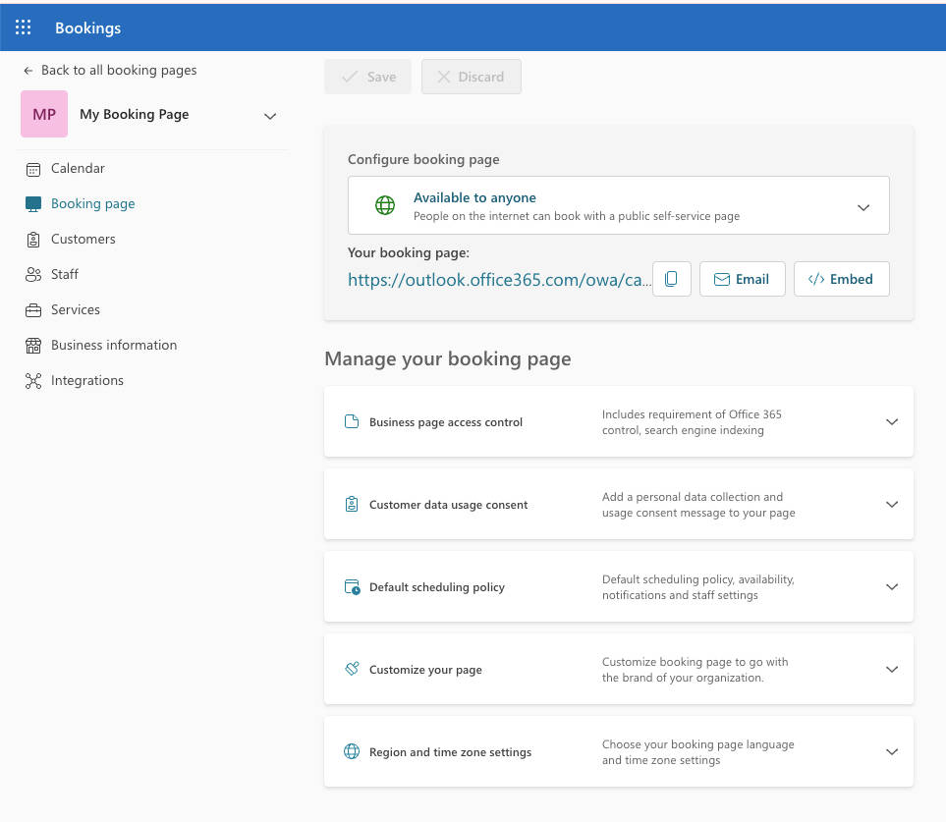
Task: Click the Booking page icon in sidebar
Action: click(x=32, y=203)
